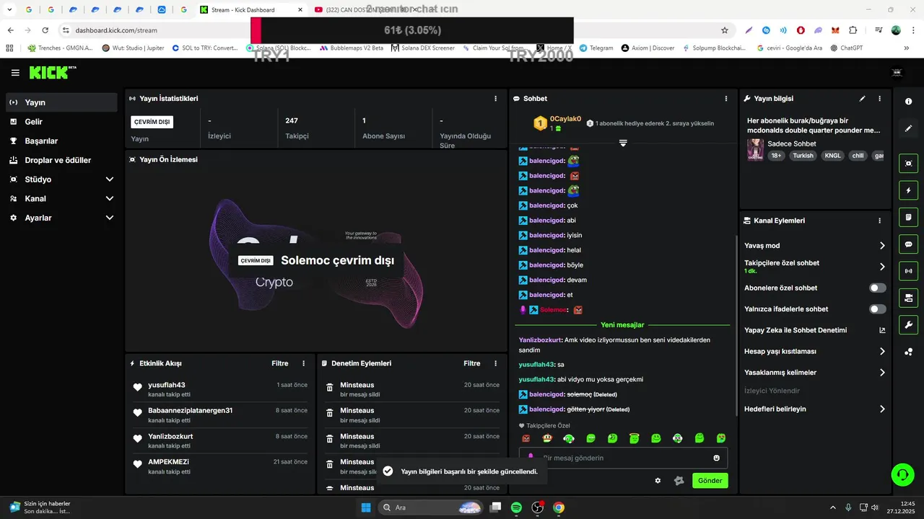Image resolution: width=924 pixels, height=519 pixels.
Task: Toggle Yalnızca ifadelerle sohbet switch
Action: tap(877, 309)
